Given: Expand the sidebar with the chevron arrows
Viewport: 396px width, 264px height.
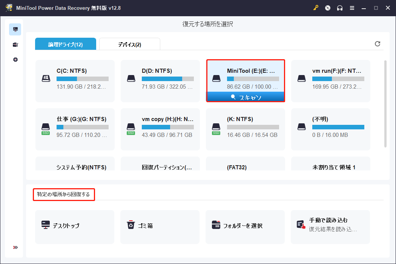Looking at the screenshot, I should point(15,247).
